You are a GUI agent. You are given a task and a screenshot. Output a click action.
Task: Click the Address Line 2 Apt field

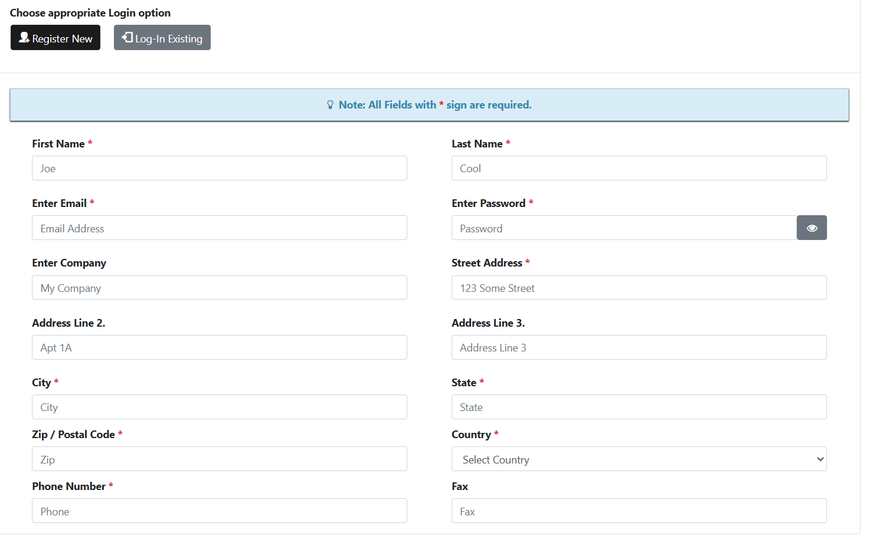coord(220,347)
